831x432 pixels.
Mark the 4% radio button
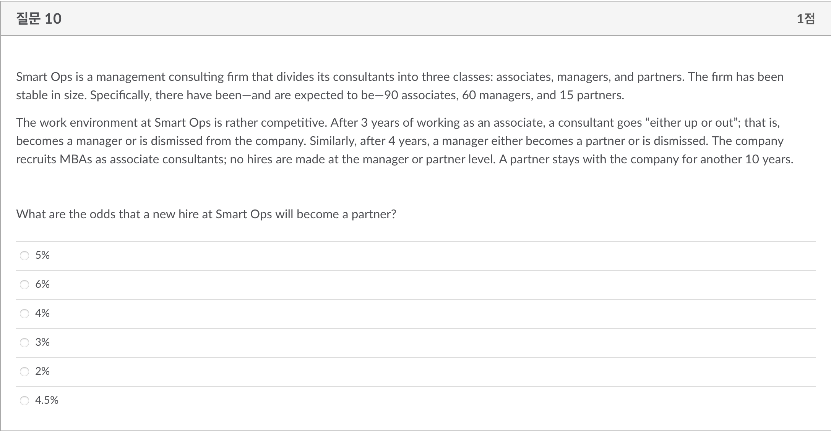coord(24,314)
